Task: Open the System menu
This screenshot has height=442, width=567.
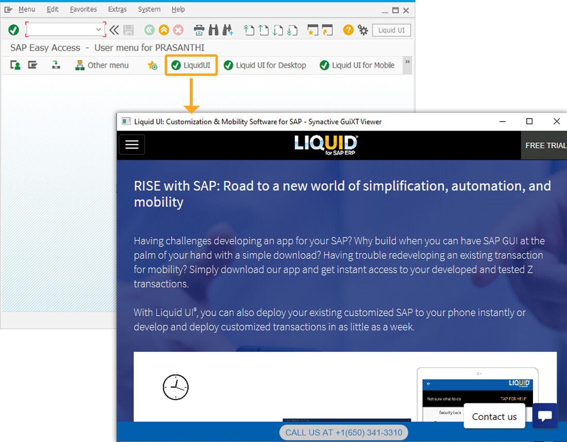Action: point(149,9)
